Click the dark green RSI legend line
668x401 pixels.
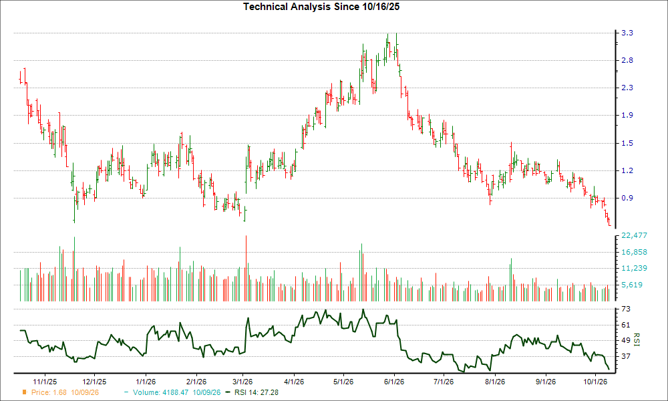click(228, 392)
